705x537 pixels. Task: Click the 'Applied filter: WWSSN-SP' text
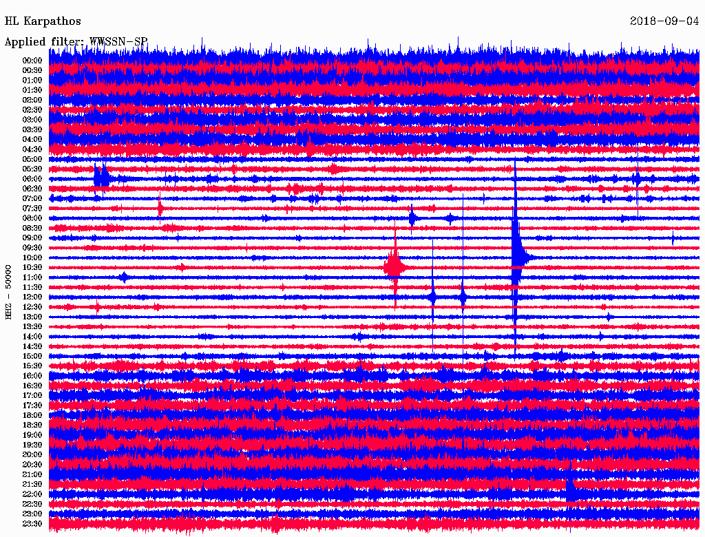(76, 42)
